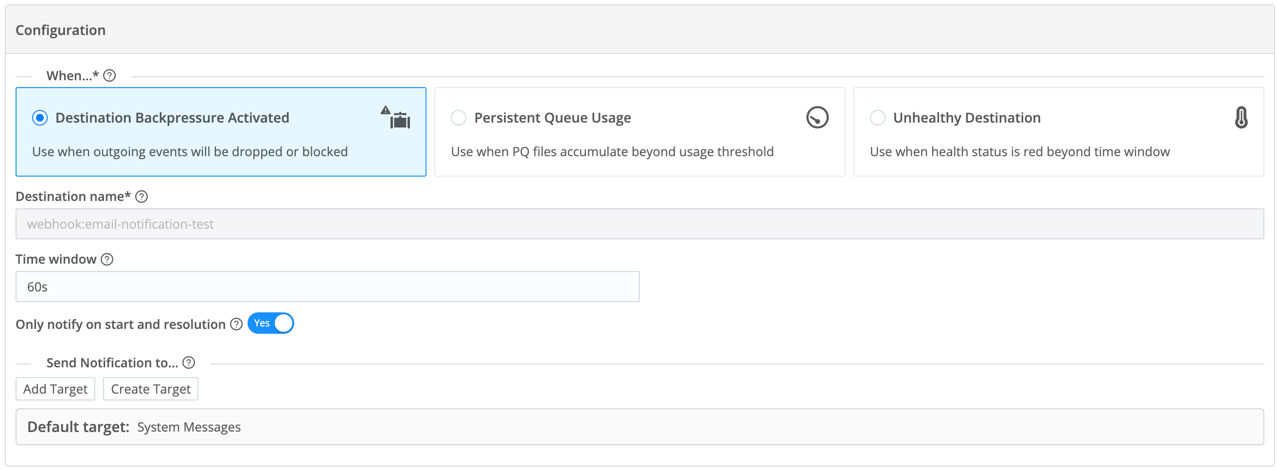Open the help tooltip next to Destination name

(x=142, y=197)
